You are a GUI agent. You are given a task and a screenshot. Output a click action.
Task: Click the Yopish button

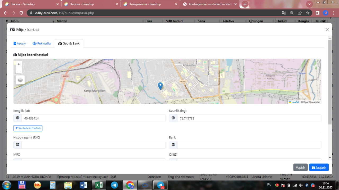pos(300,168)
